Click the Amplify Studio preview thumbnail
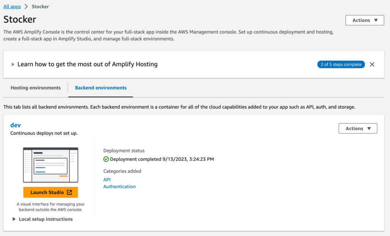 (50, 165)
